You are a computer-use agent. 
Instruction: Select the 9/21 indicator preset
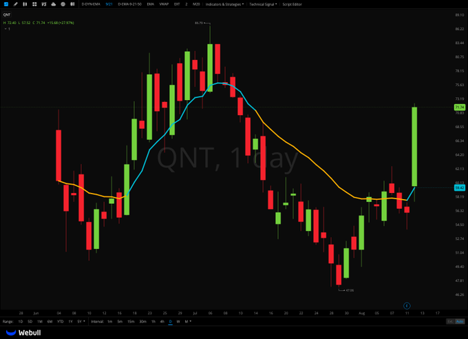tap(109, 4)
